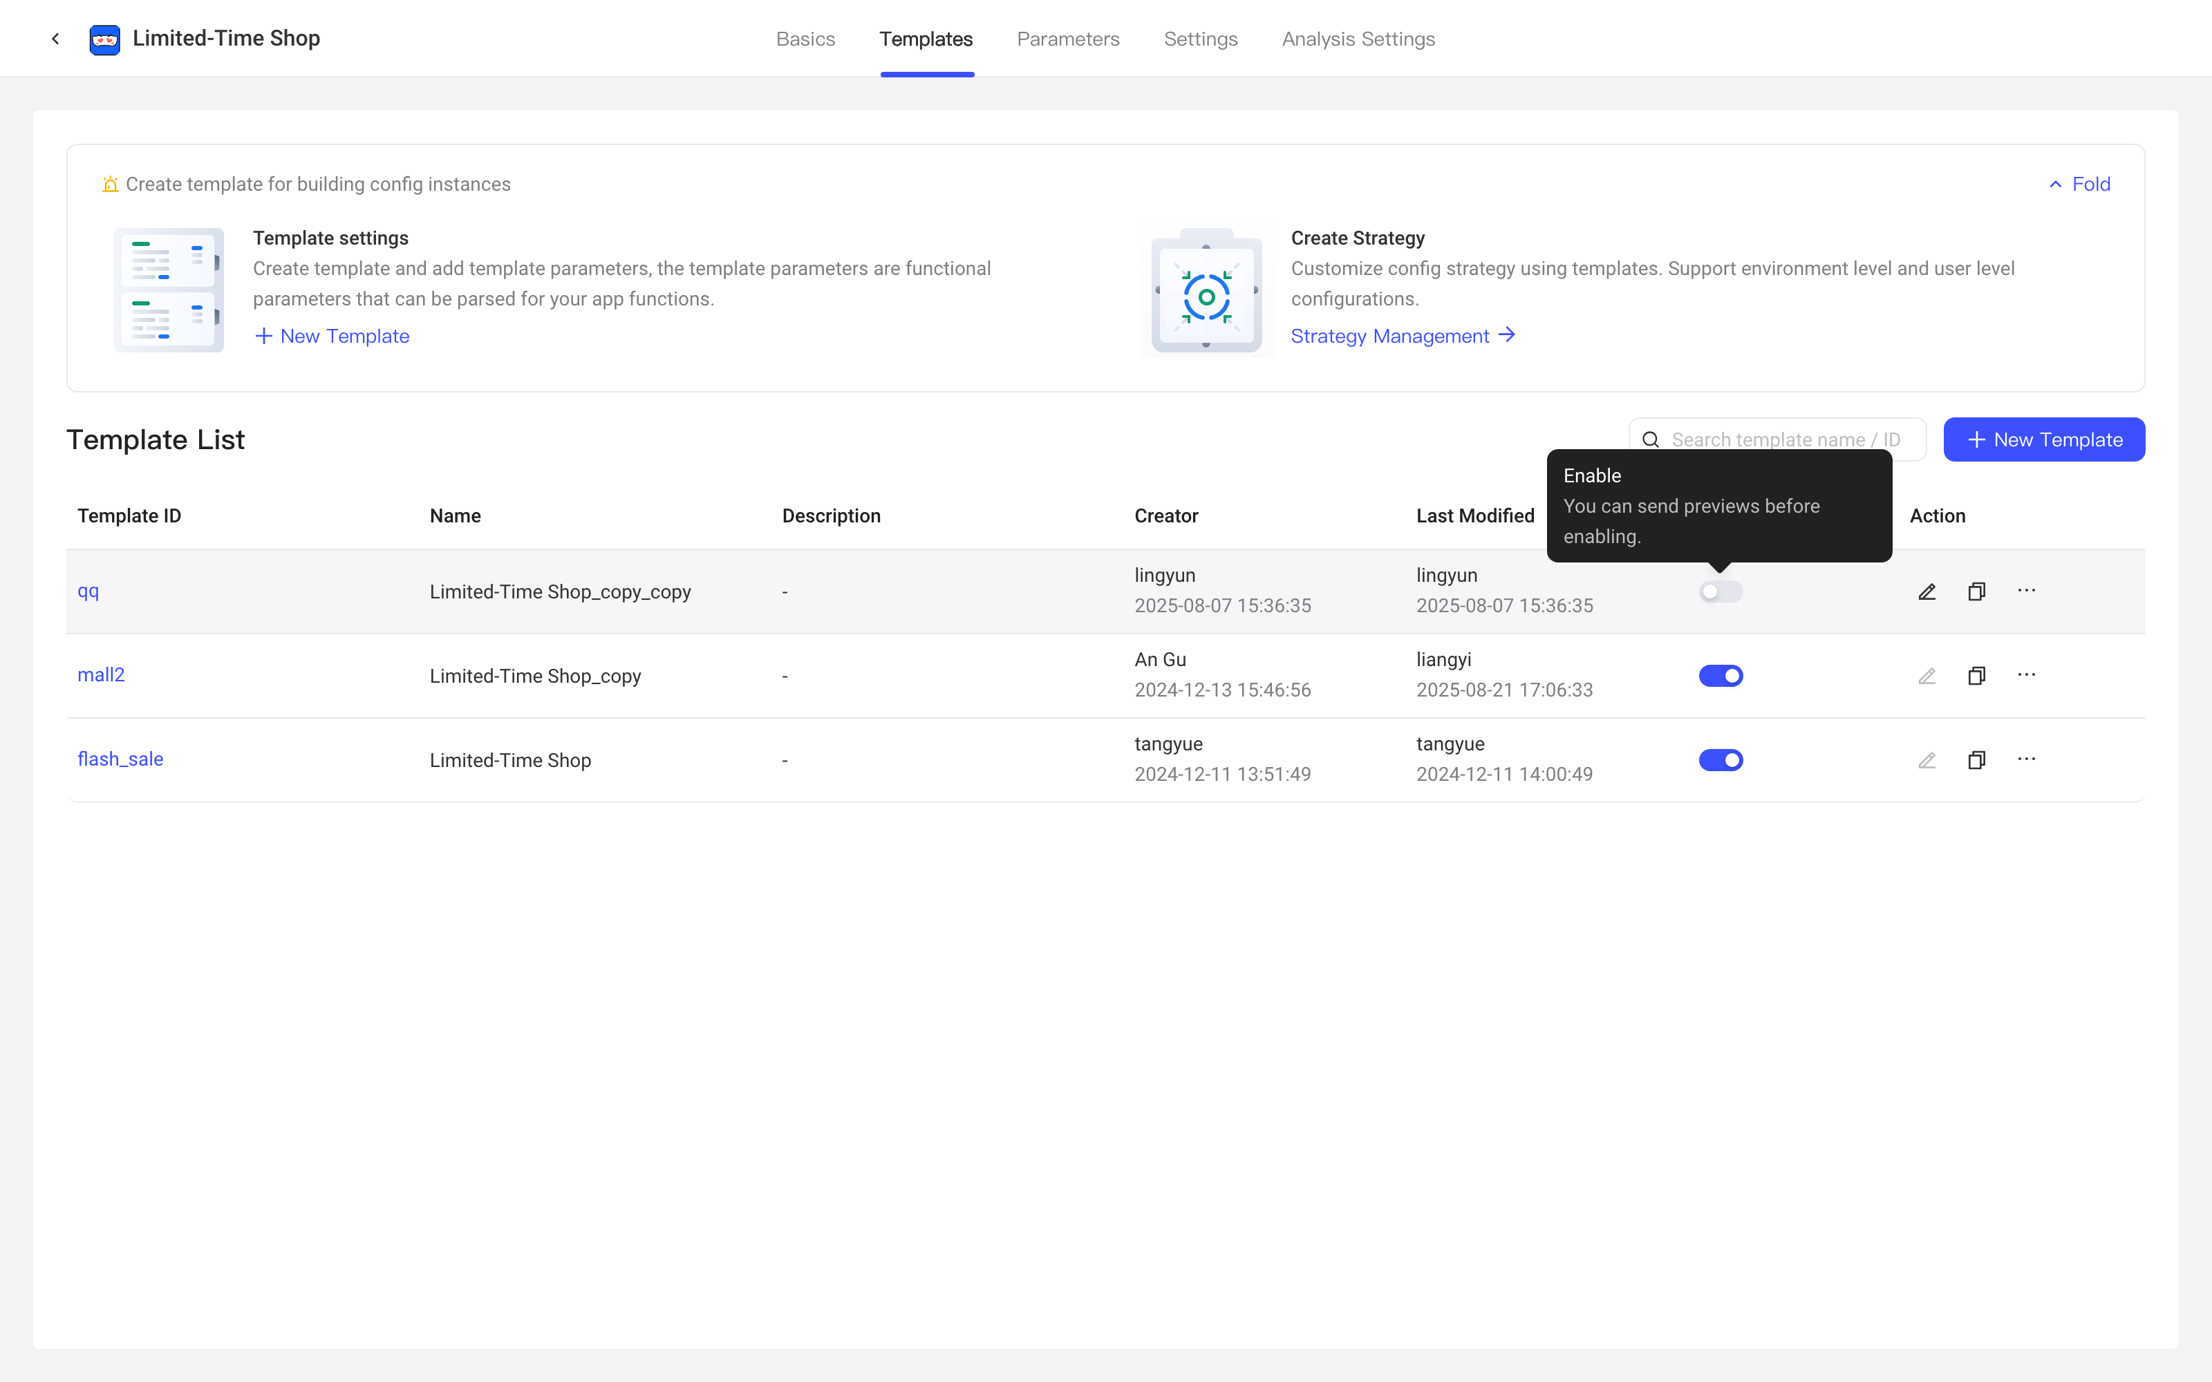Click New Template link under Template settings

tap(332, 337)
